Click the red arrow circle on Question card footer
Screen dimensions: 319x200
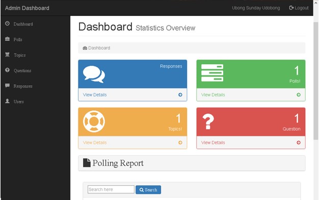pos(299,142)
